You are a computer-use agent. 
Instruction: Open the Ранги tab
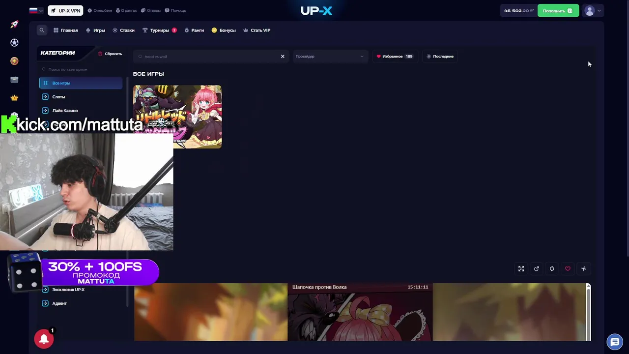pyautogui.click(x=194, y=30)
